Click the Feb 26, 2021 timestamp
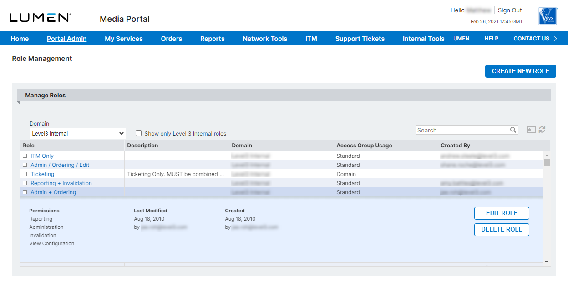Screen dimensions: 568x287 click(x=497, y=22)
